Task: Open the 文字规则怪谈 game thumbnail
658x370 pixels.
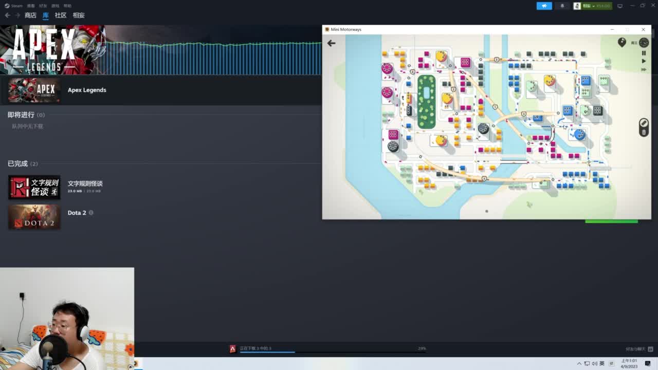Action: click(34, 187)
